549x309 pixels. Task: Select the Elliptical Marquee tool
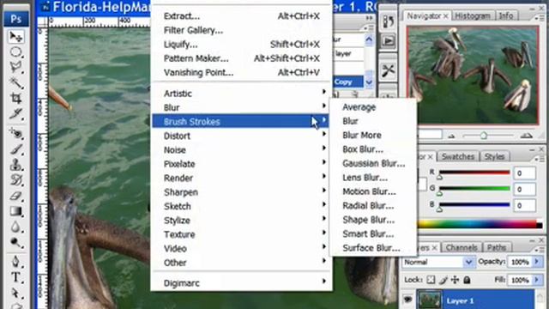[15, 52]
